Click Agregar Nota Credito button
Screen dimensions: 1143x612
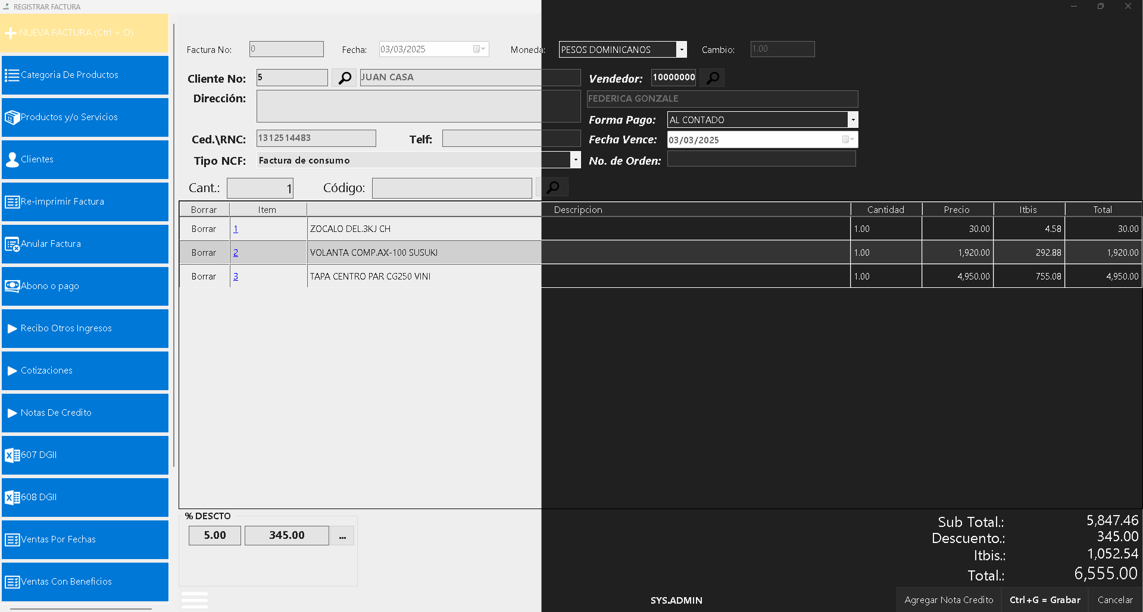coord(948,600)
